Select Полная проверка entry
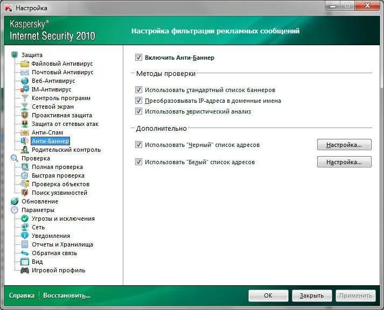Image resolution: width=384 pixels, height=310 pixels. coord(57,167)
